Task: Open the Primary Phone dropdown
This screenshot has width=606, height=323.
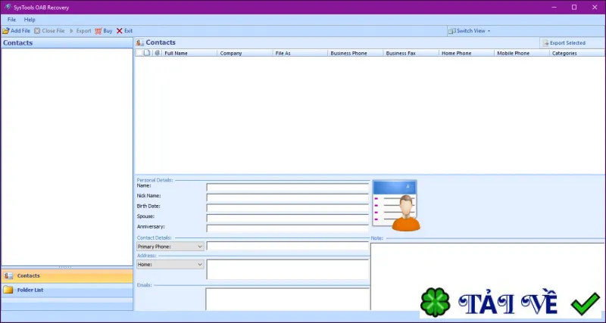Action: 170,246
